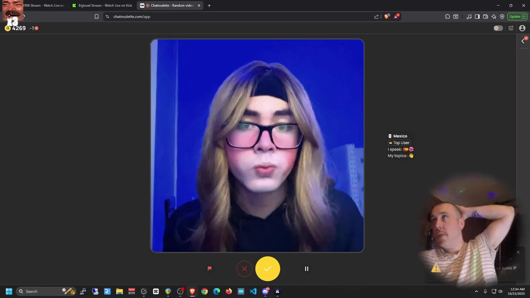The image size is (530, 298).
Task: Open Brave VPN shield icon
Action: coord(502,17)
